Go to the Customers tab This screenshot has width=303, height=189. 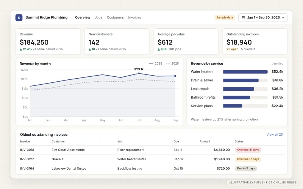click(x=115, y=17)
